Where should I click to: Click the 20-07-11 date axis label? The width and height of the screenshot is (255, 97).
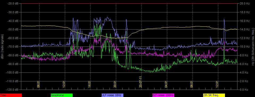coord(141,82)
